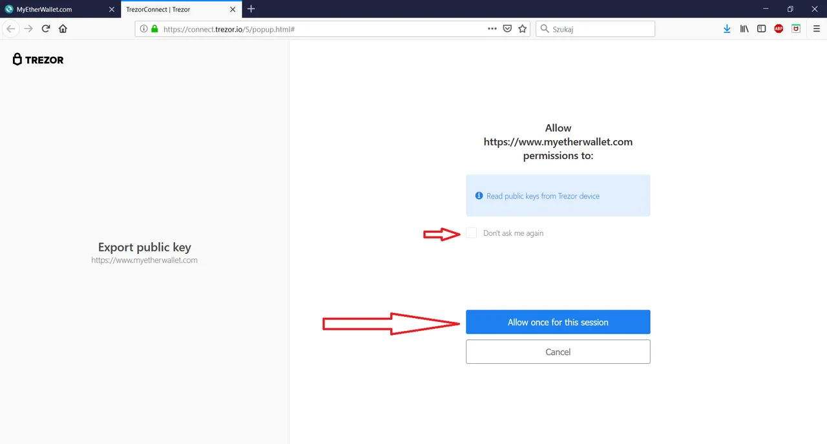Open Adblock Plus extension menu
The height and width of the screenshot is (444, 827).
pos(779,29)
